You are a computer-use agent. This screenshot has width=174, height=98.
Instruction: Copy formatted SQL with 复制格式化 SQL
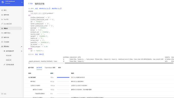(x=45, y=8)
